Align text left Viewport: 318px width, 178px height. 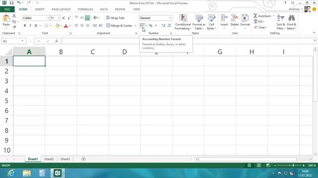coord(76,26)
